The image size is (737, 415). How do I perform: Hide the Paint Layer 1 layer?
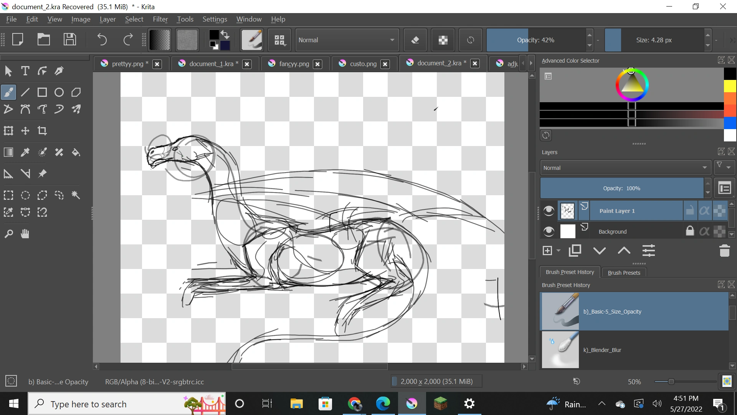pos(549,211)
